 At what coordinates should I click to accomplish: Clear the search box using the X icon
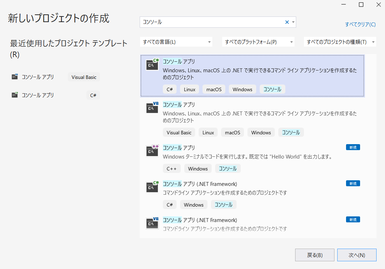point(287,22)
